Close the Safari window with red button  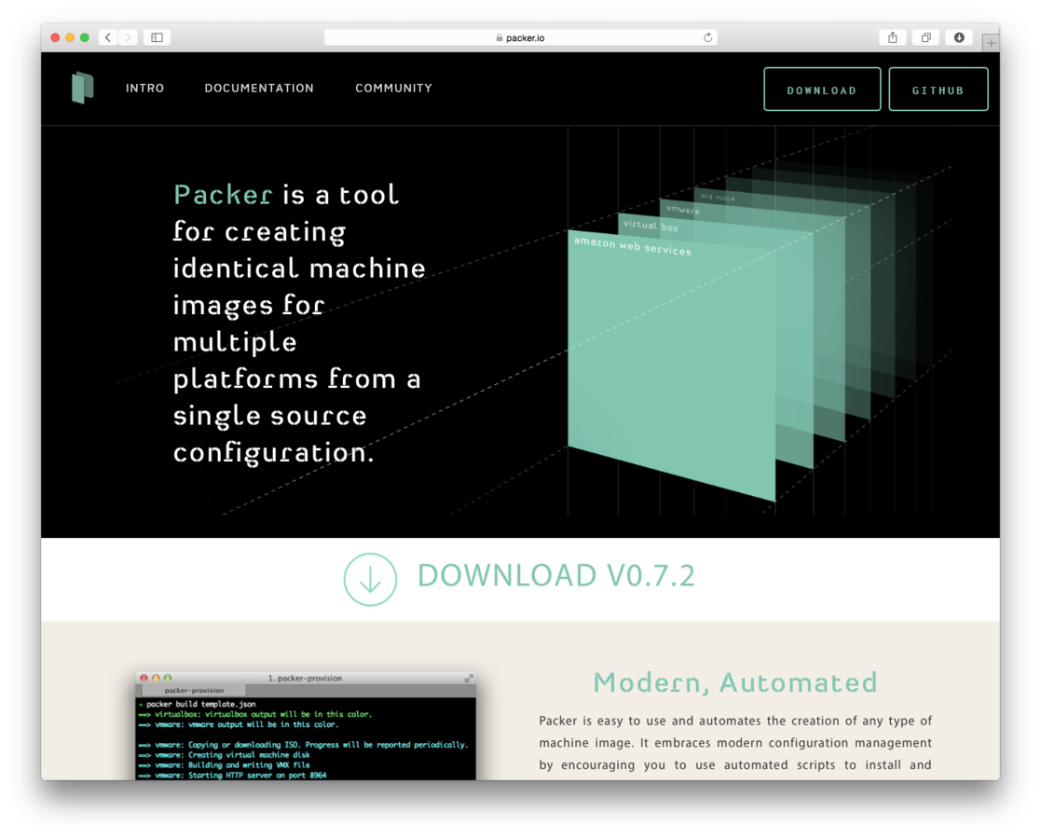pos(55,38)
